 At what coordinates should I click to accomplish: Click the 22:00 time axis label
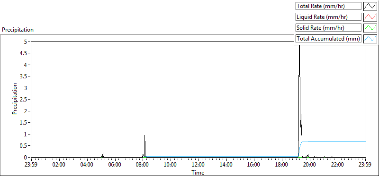click(338, 165)
